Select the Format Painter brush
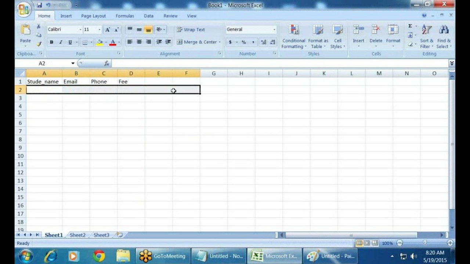 coord(39,44)
